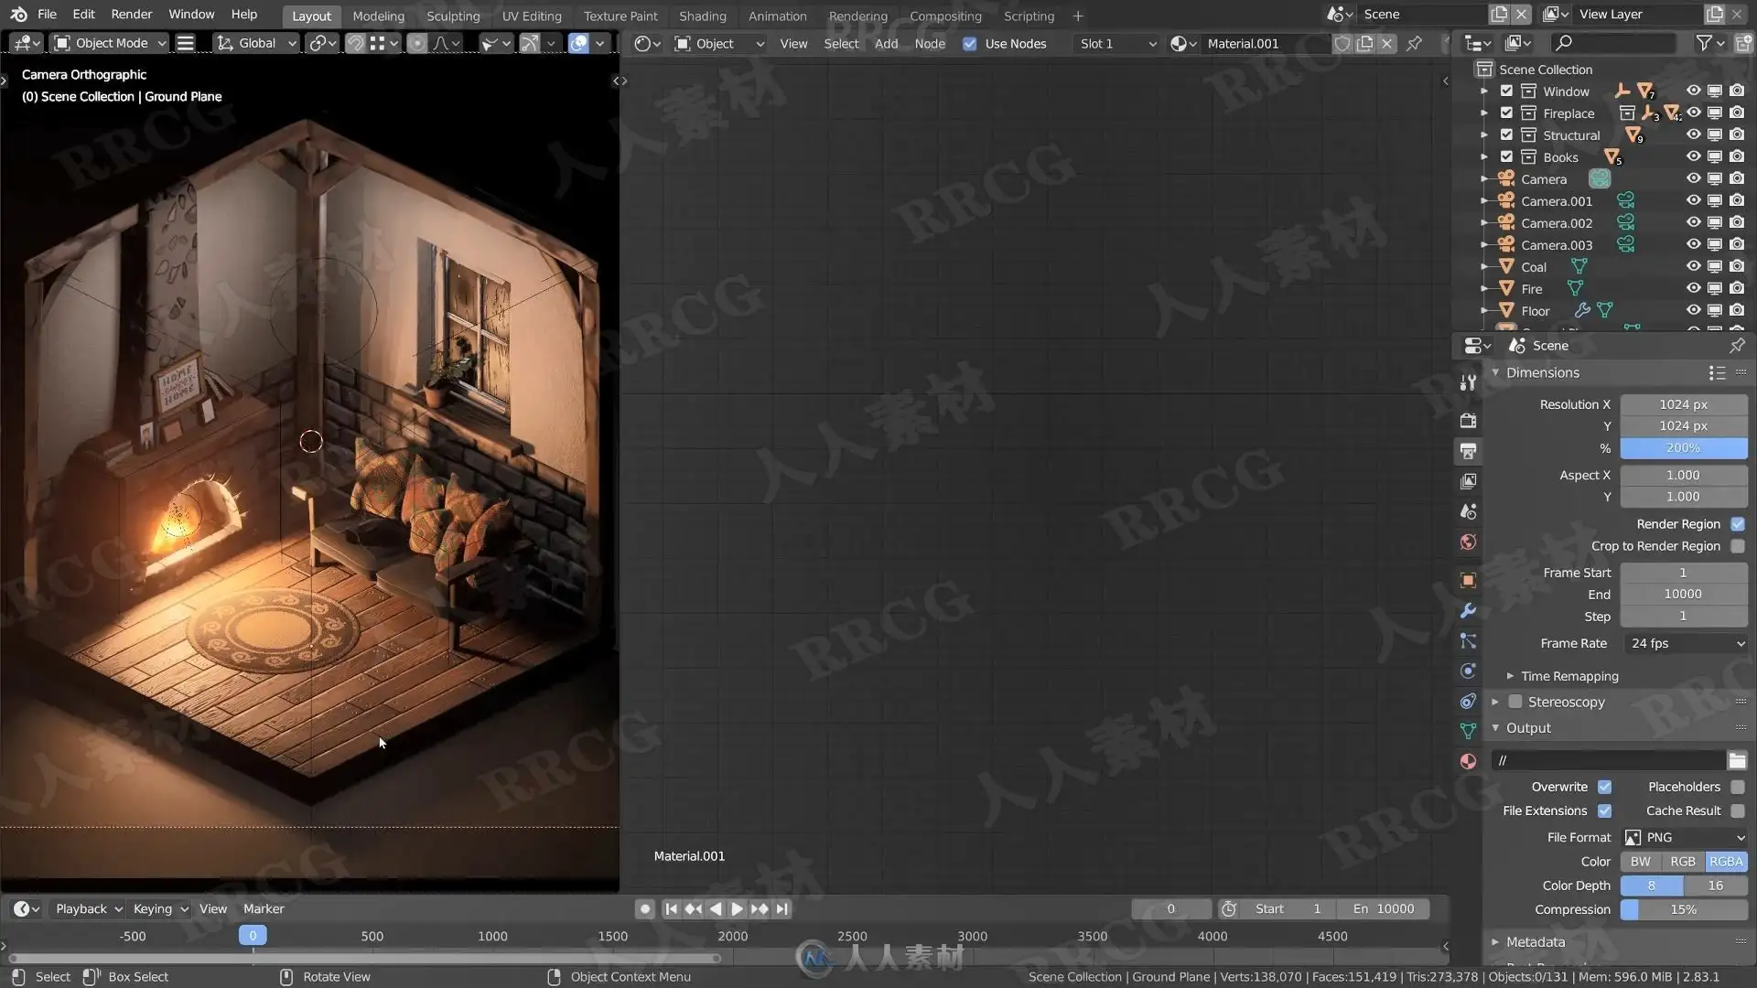Hide the Fireplace collection with its eye icon
This screenshot has height=988, width=1757.
tap(1693, 113)
